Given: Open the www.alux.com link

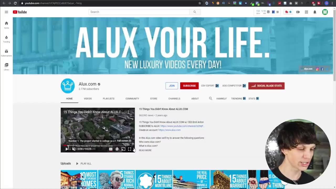Looking at the screenshot, I should click(x=169, y=130).
